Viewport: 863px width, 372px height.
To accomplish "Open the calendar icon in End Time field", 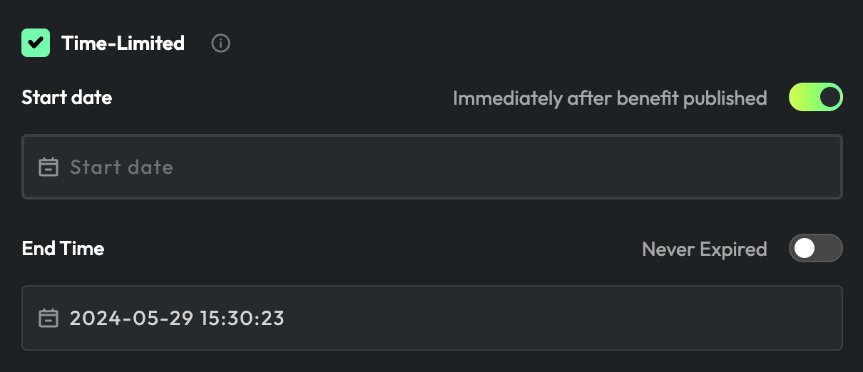I will pos(48,318).
